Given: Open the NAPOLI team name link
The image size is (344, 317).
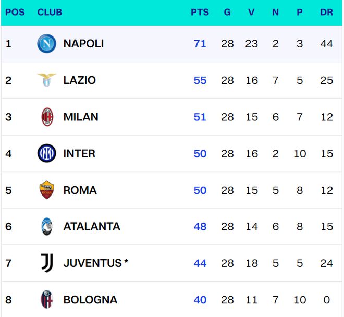Looking at the screenshot, I should [83, 43].
